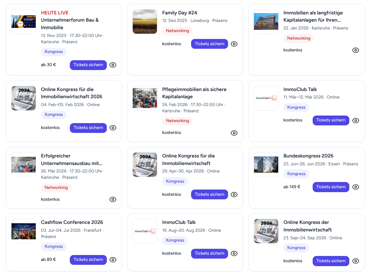Click Tickets sichern for Unternehmerforum Bau & Immobilie
The height and width of the screenshot is (273, 369).
click(x=88, y=65)
